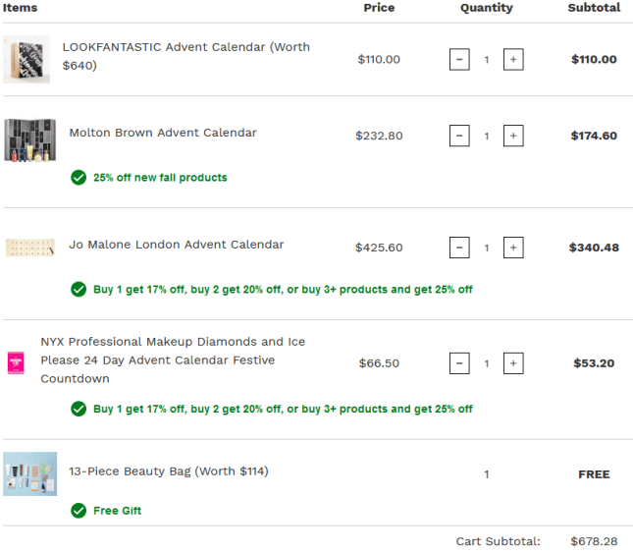Open LOOKFANTASTIC Advent Calendar product thumbnail
633x553 pixels.
pos(26,59)
